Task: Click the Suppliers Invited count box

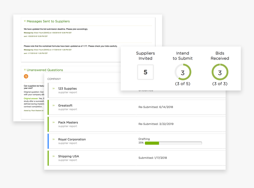Action: coord(145,72)
